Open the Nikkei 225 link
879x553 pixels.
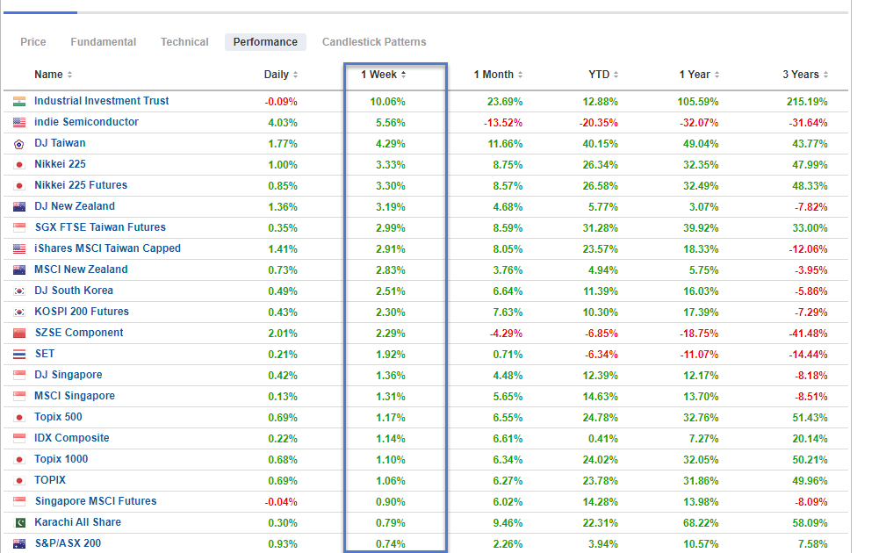pos(60,164)
